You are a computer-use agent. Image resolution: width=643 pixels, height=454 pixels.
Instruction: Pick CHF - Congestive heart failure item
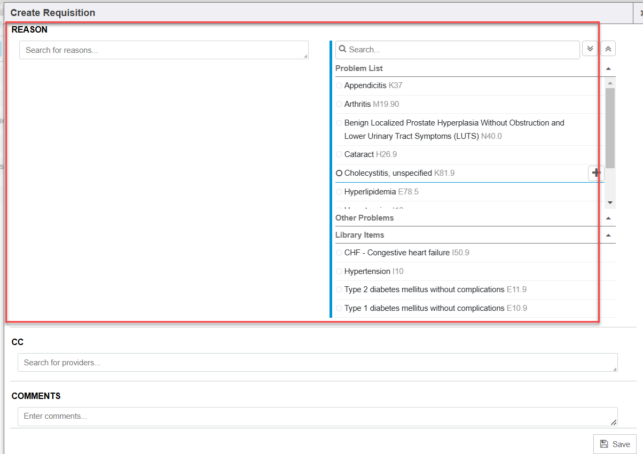[x=339, y=253]
